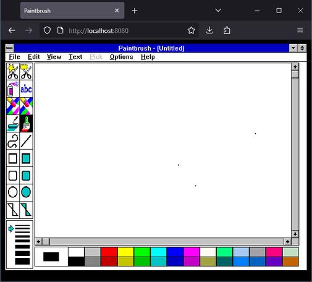The height and width of the screenshot is (282, 312).
Task: Choose the magenta color swatch
Action: tap(192, 252)
